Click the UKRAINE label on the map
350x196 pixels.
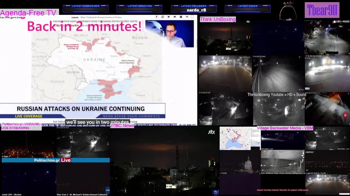(x=94, y=59)
